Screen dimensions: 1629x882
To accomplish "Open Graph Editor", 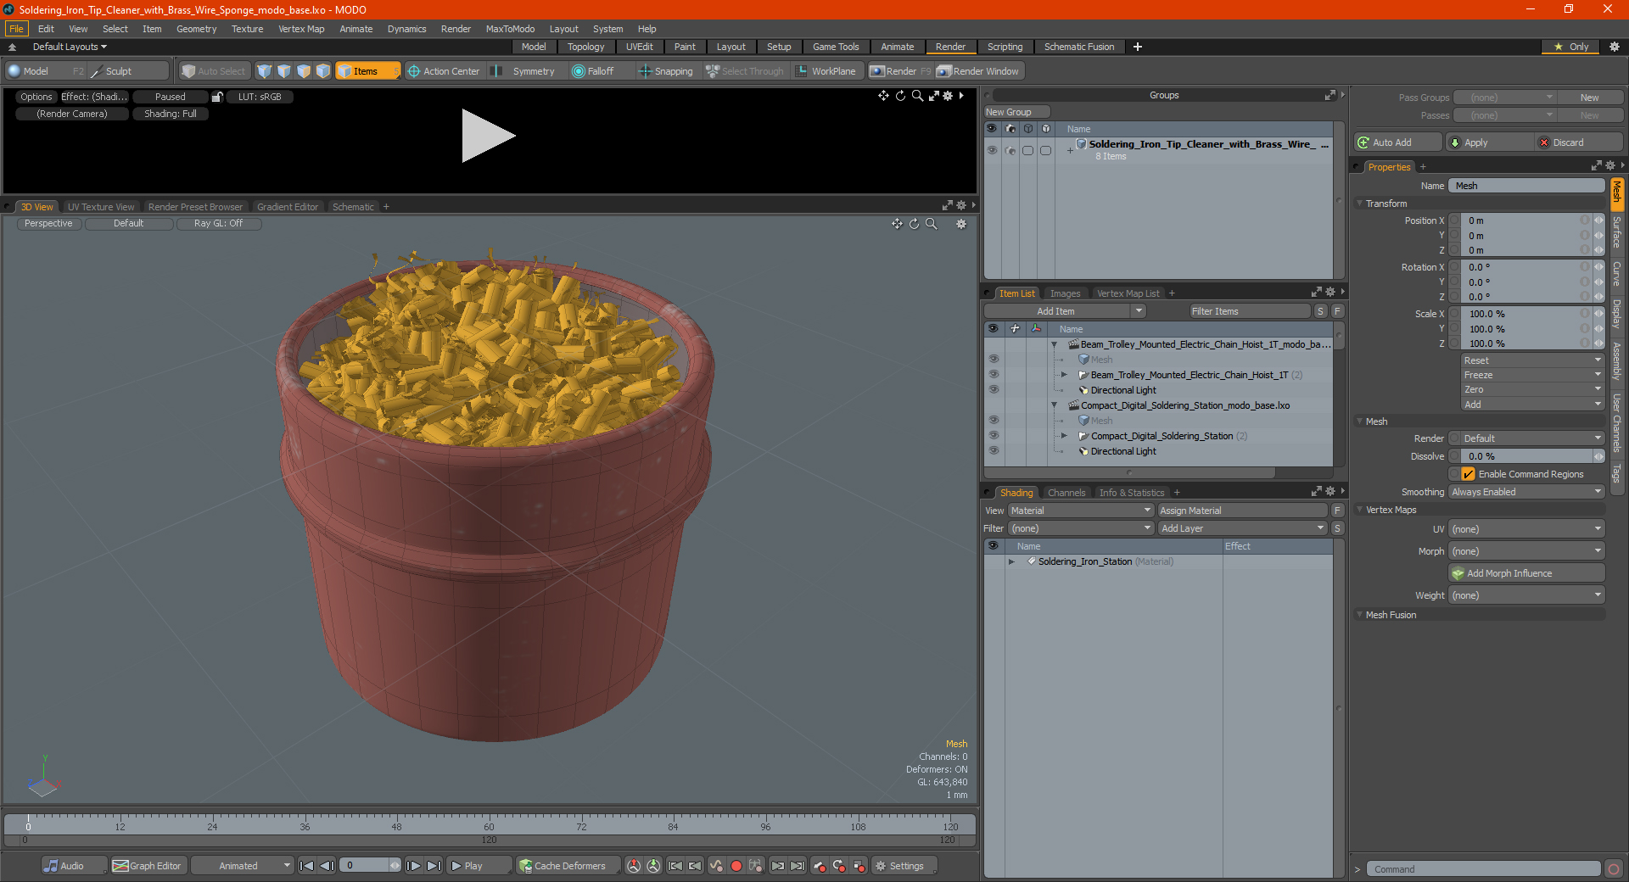I will click(x=147, y=866).
